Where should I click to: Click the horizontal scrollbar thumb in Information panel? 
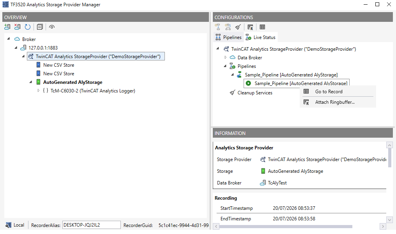click(x=286, y=227)
